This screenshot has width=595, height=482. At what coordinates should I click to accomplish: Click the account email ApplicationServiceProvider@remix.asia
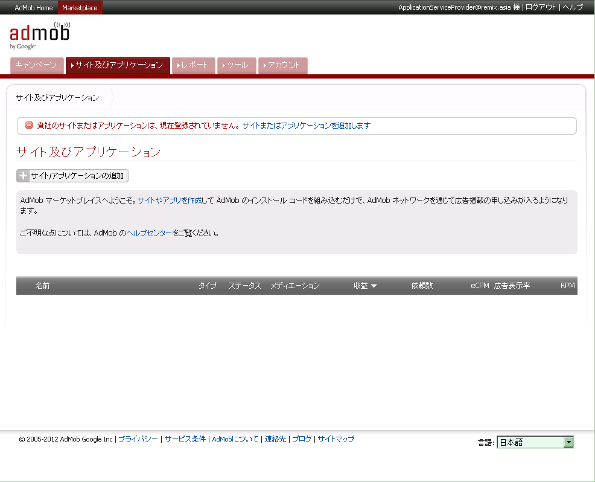point(454,7)
